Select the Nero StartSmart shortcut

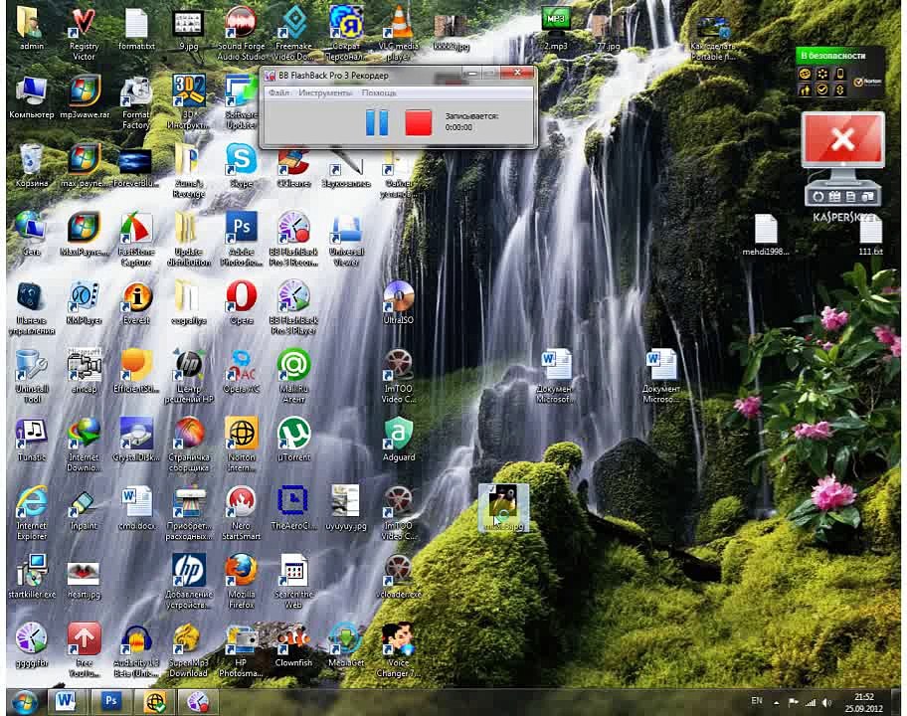pyautogui.click(x=242, y=513)
